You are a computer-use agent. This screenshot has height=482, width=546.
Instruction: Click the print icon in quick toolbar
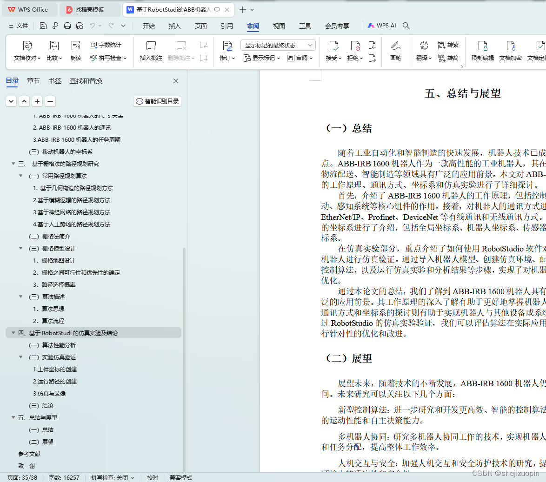(67, 26)
